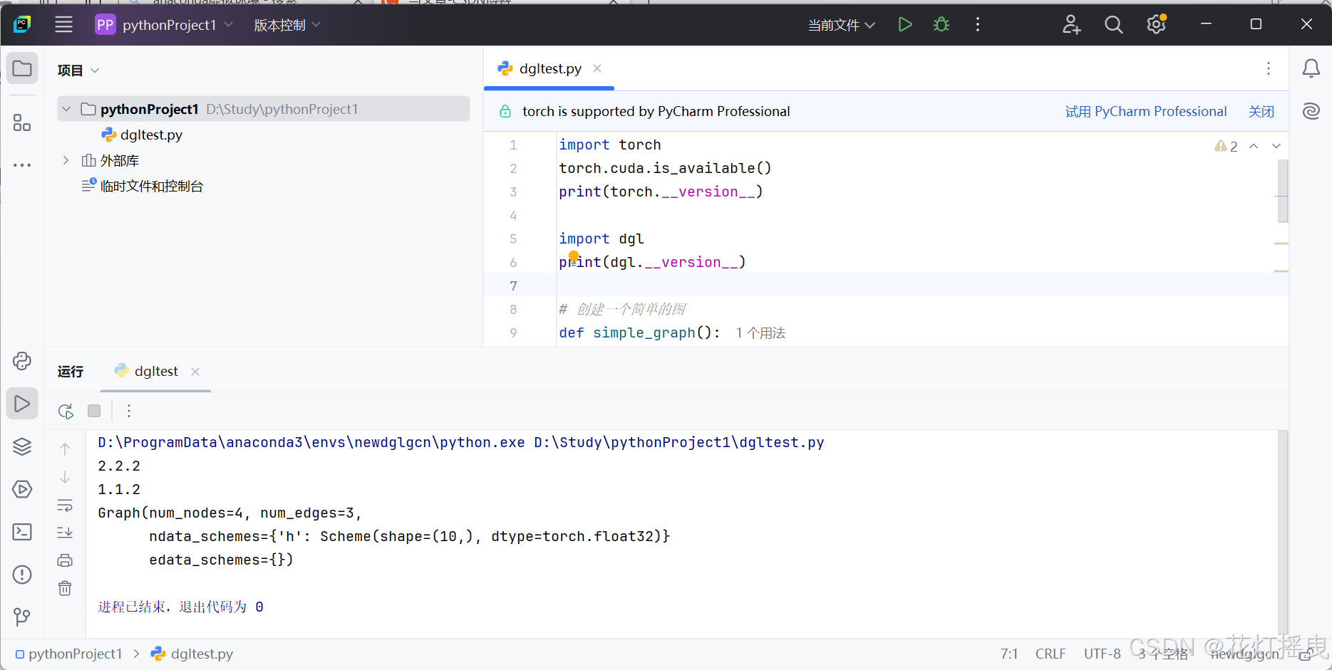Toggle the Run tool window

(22, 404)
